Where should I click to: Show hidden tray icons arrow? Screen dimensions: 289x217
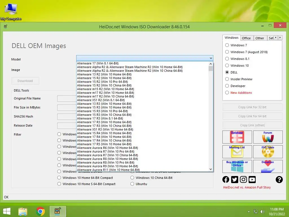pyautogui.click(x=249, y=212)
